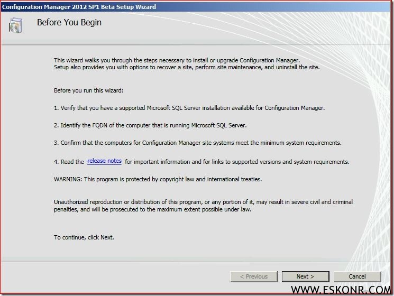Click the 'This wizard walks you through' intro line
Viewport: 394px width, 296px height.
point(177,60)
